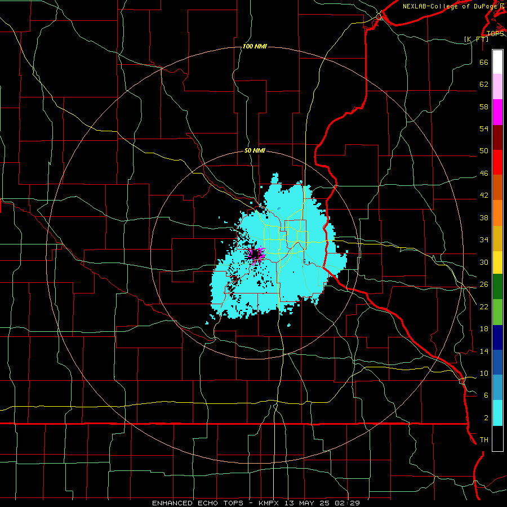Click legend value "66"
Screen dimensions: 507x507
(x=484, y=63)
